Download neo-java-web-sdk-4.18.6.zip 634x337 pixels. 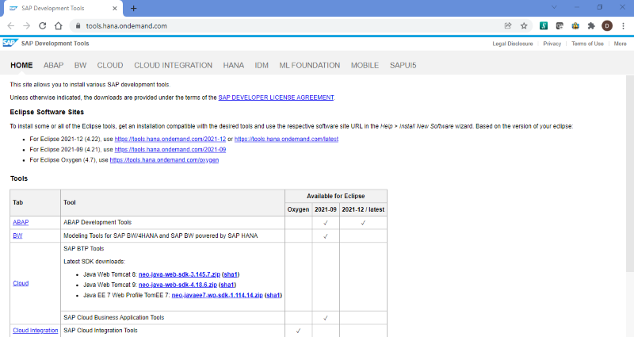[x=178, y=285]
